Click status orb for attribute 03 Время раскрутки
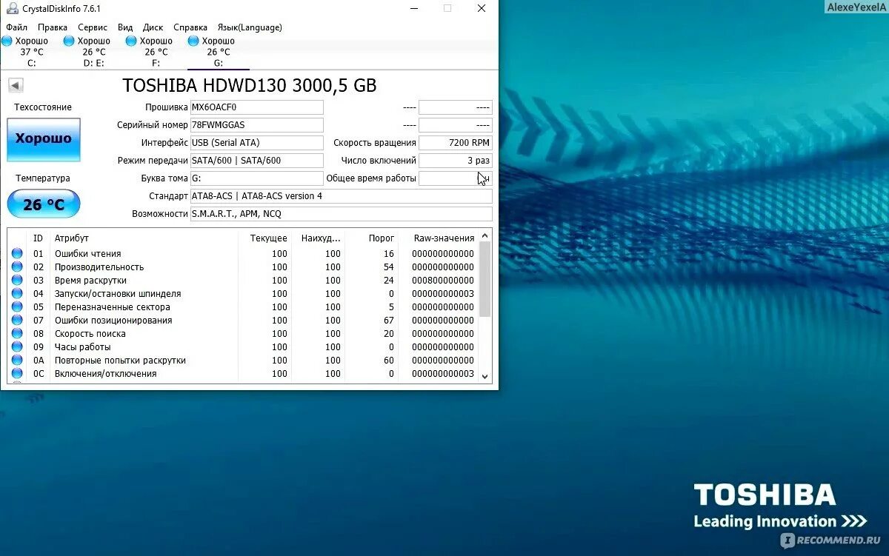The width and height of the screenshot is (889, 556). 17,280
